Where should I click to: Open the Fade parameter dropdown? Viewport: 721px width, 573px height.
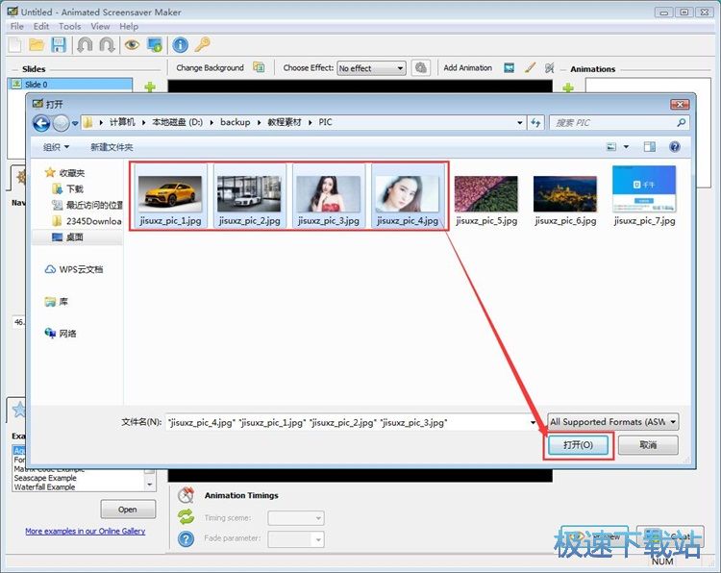coord(296,539)
